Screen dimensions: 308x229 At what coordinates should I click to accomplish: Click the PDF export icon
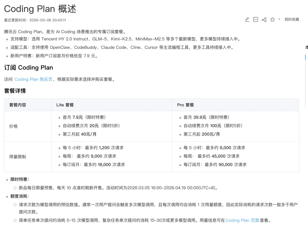[256, 19]
